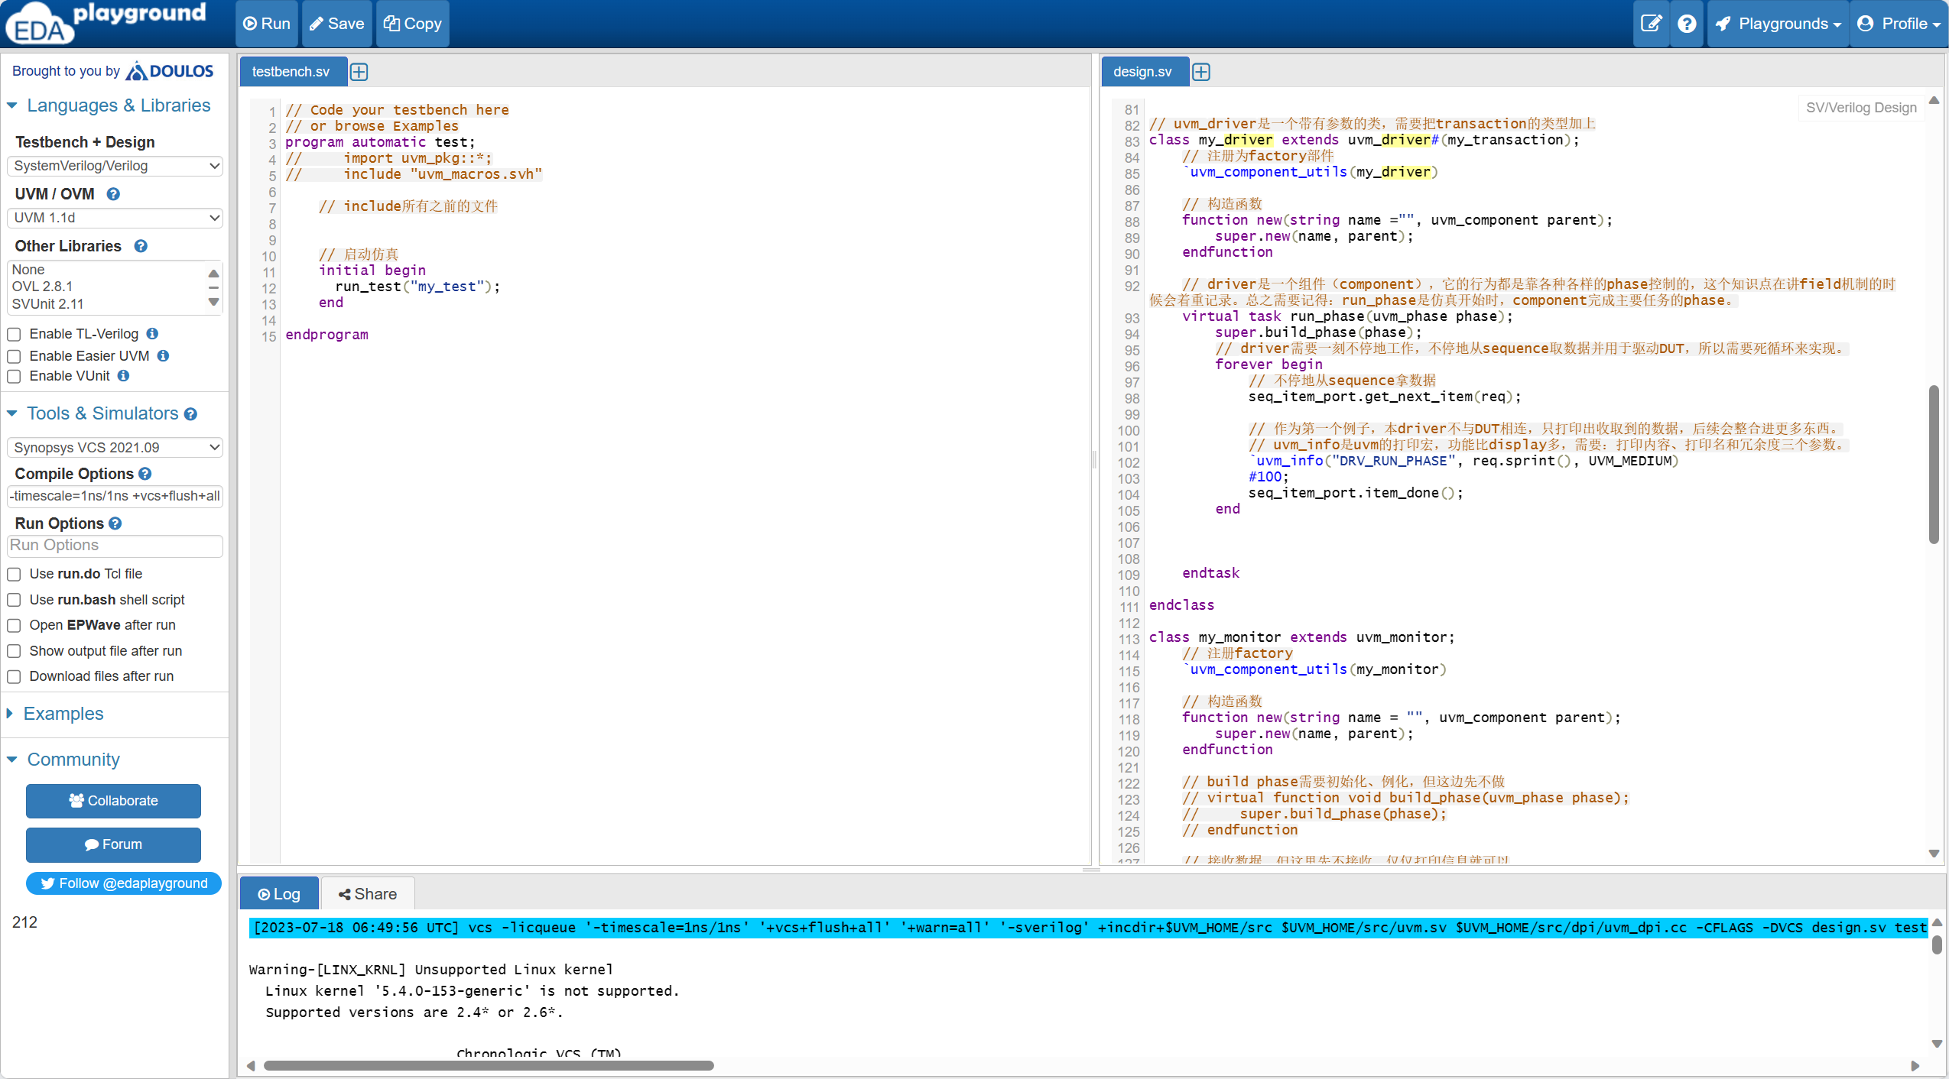
Task: Open the help question mark icon in top bar
Action: coord(1687,24)
